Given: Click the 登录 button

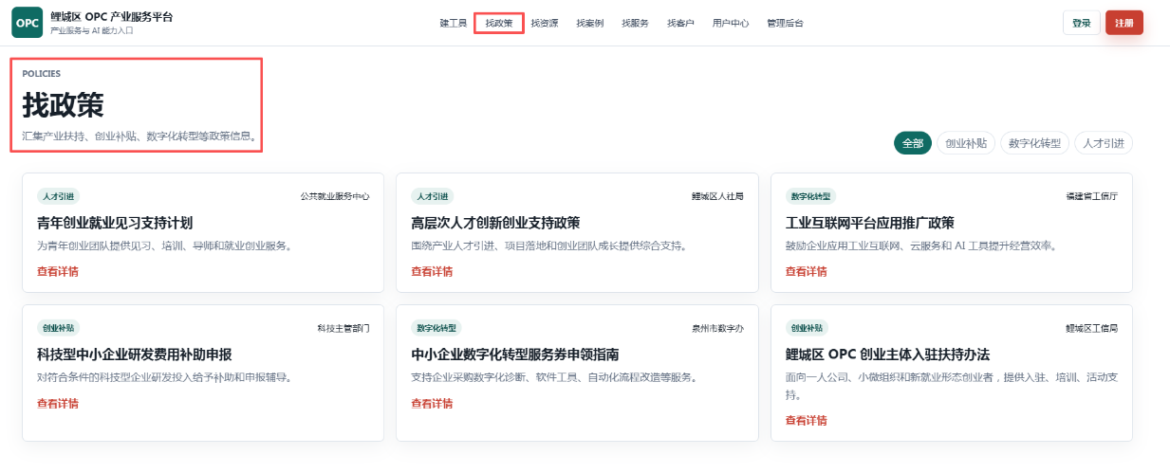Looking at the screenshot, I should point(1082,23).
